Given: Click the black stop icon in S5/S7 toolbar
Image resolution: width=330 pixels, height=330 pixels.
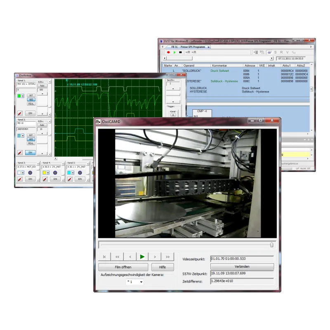Looking at the screenshot, I should 181,52.
